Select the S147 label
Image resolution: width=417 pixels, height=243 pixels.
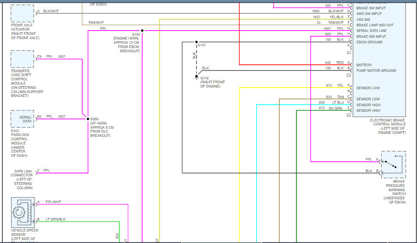pyautogui.click(x=202, y=45)
